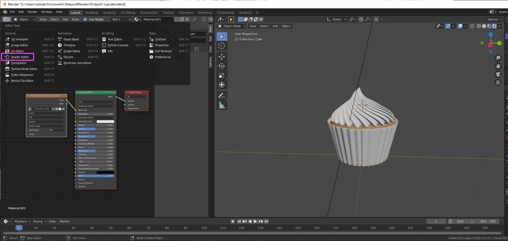The height and width of the screenshot is (241, 508).
Task: Select the Rotate tool in viewport toolbar
Action: (x=222, y=66)
